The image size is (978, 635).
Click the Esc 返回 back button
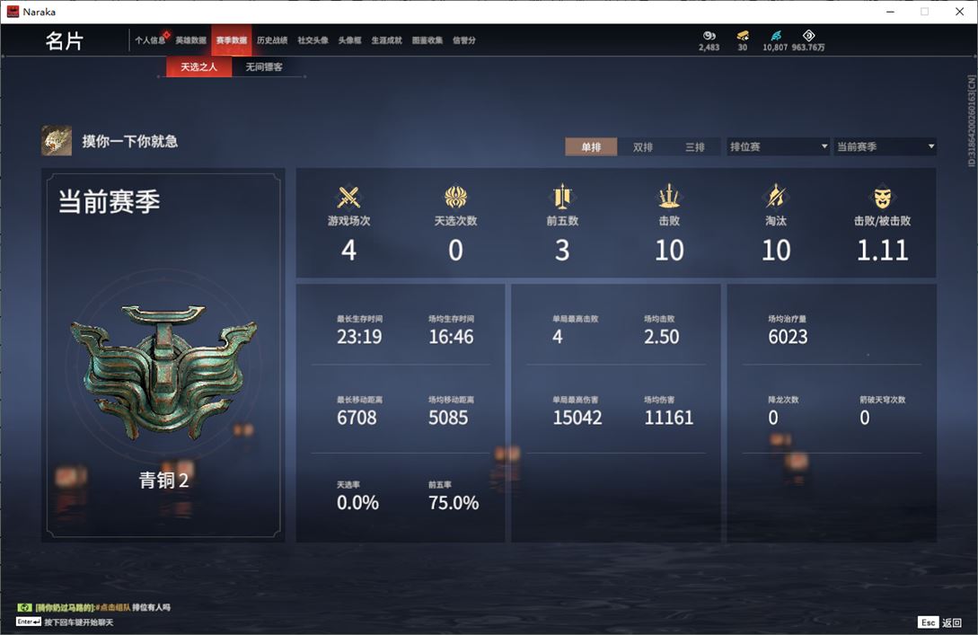939,622
